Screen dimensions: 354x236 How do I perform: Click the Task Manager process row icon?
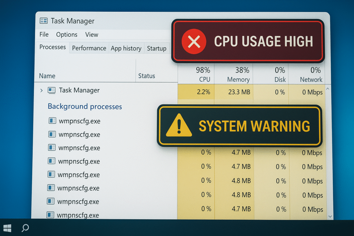52,91
